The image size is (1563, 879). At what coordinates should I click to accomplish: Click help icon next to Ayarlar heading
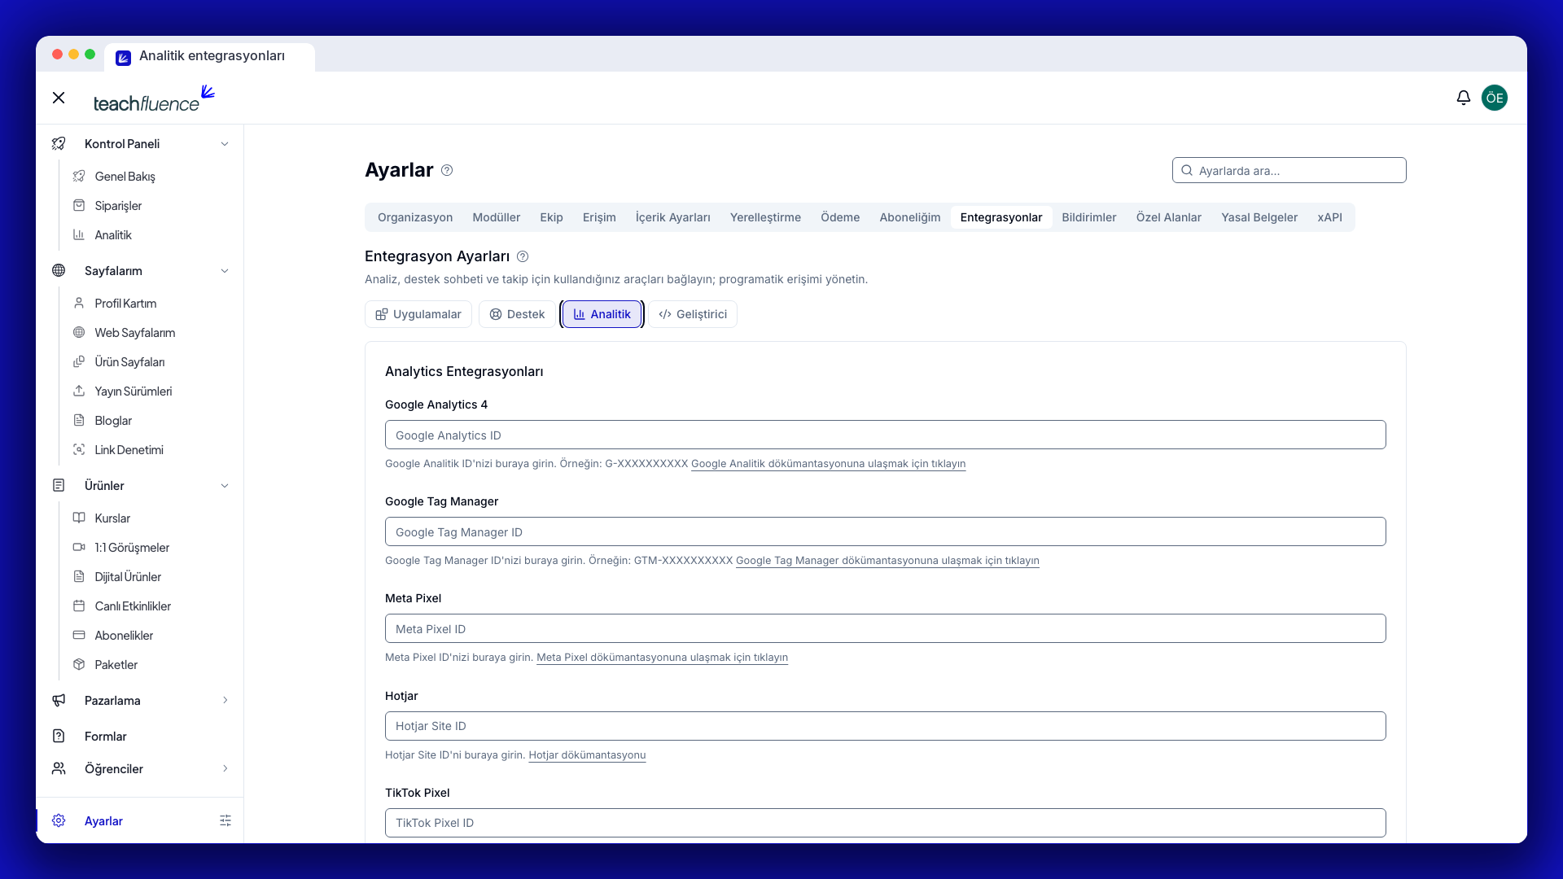[447, 170]
